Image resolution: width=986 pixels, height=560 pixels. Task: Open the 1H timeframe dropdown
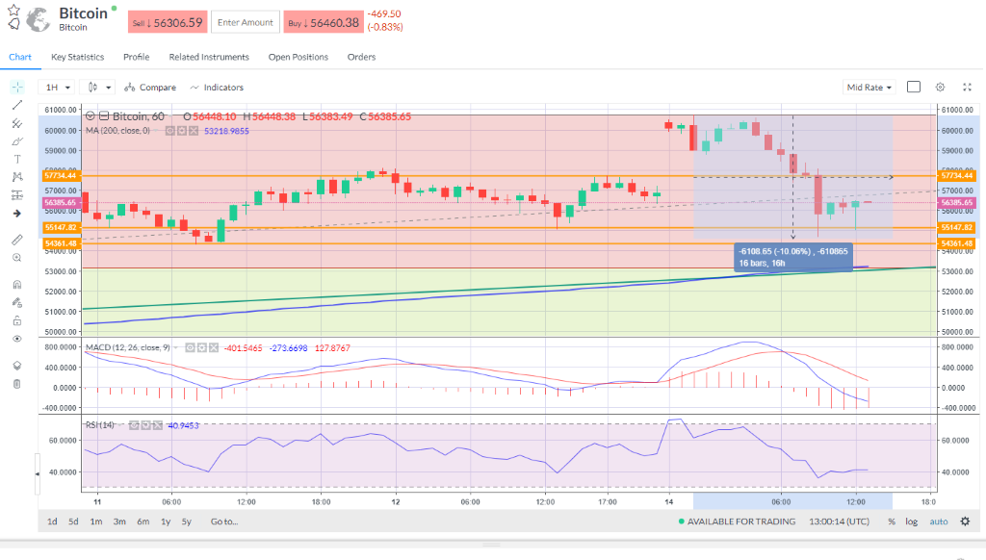coord(57,87)
